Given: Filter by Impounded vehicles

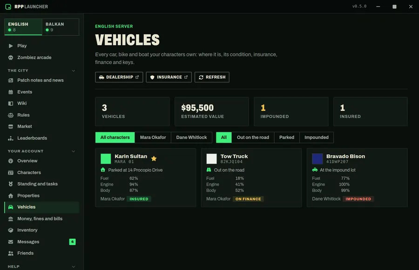Looking at the screenshot, I should coord(317,137).
